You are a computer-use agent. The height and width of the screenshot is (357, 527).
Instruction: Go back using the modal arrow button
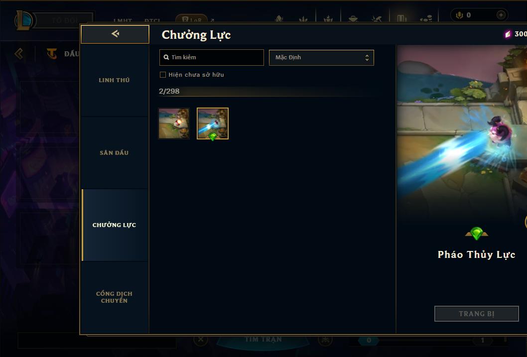tap(115, 34)
